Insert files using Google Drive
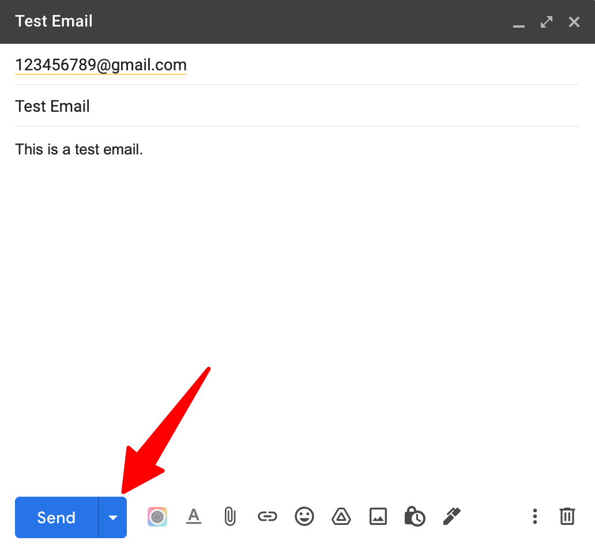This screenshot has height=552, width=595. [341, 517]
